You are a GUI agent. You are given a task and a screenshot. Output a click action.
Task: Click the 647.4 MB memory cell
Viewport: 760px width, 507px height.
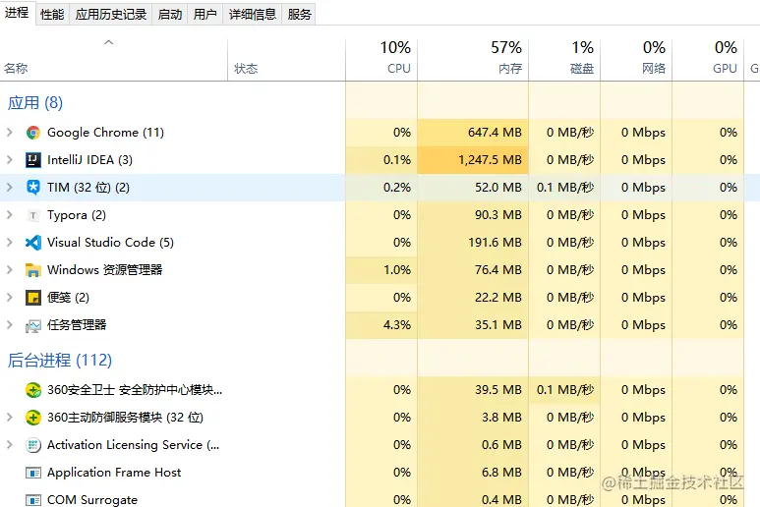tap(473, 133)
